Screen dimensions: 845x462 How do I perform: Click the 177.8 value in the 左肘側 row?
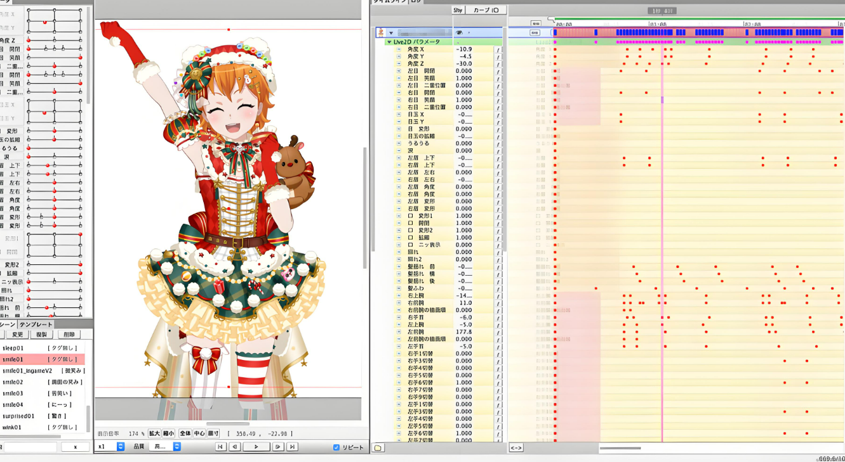click(x=463, y=331)
